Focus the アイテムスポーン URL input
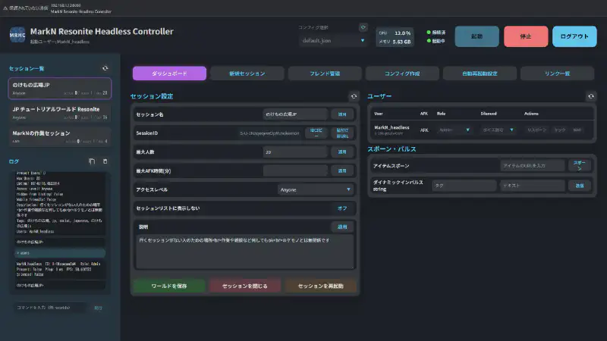 533,165
